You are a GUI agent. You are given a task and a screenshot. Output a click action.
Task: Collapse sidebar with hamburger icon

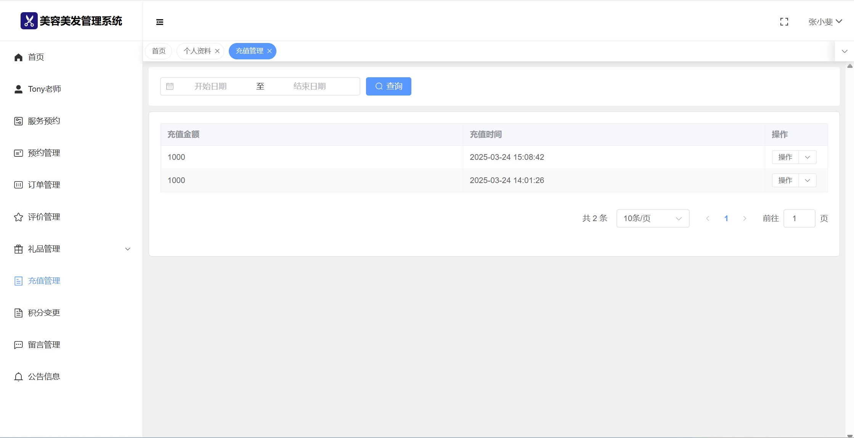click(x=160, y=22)
